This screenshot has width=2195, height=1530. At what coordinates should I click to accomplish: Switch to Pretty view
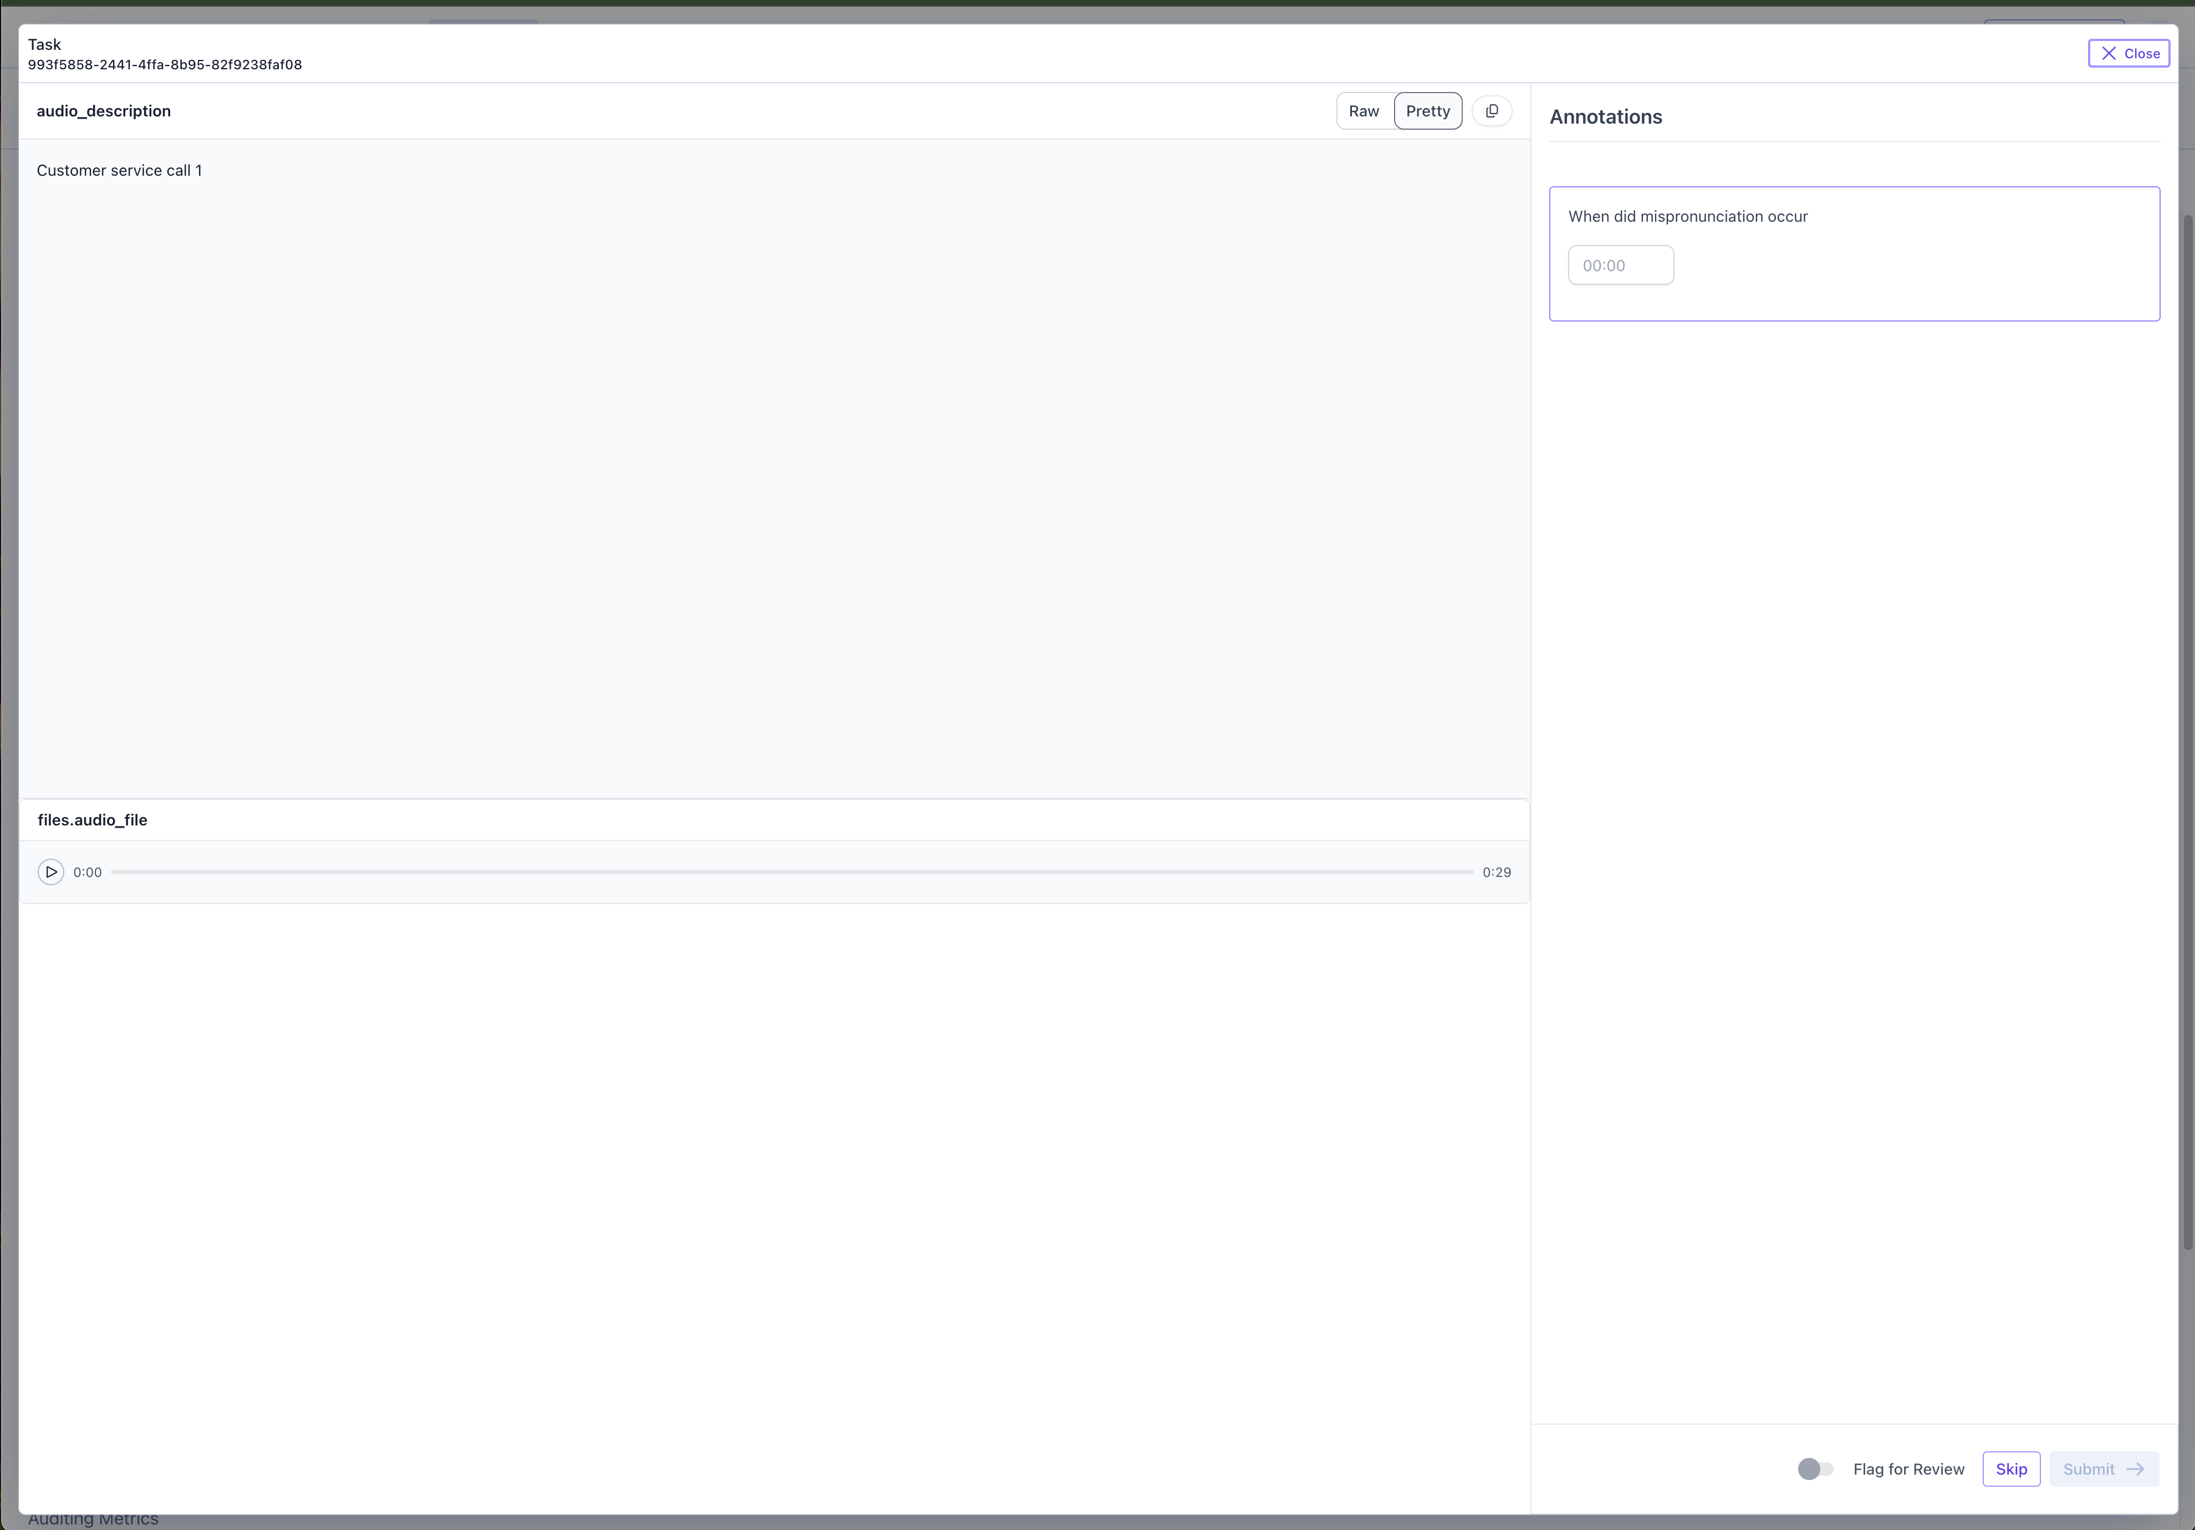[x=1427, y=111]
